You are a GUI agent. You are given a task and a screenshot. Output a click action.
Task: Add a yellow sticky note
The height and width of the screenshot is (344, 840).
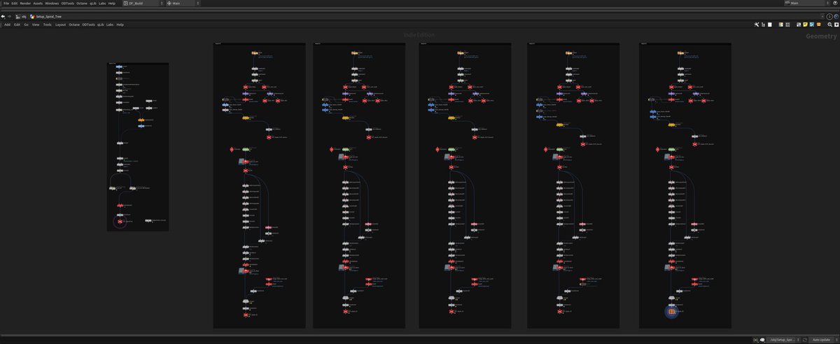pos(805,24)
